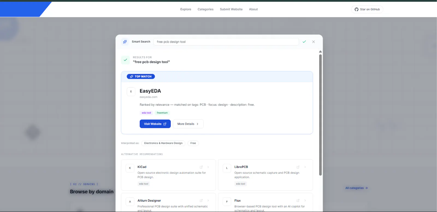Select the Electronics & Hardware Design chip
The image size is (437, 212).
point(163,143)
